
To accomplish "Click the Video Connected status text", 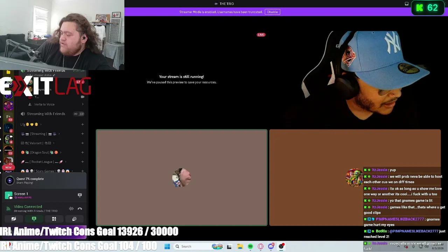I will (x=28, y=206).
